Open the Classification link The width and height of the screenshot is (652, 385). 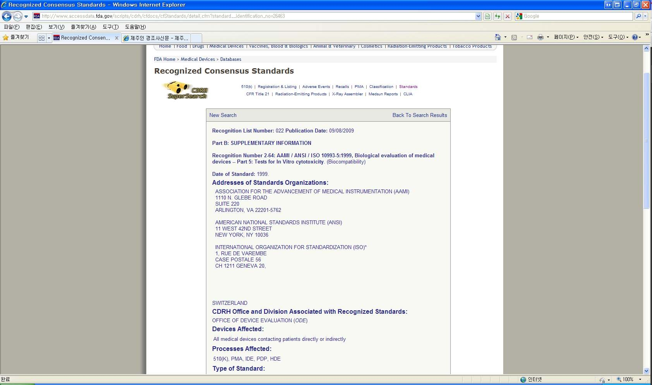(381, 87)
